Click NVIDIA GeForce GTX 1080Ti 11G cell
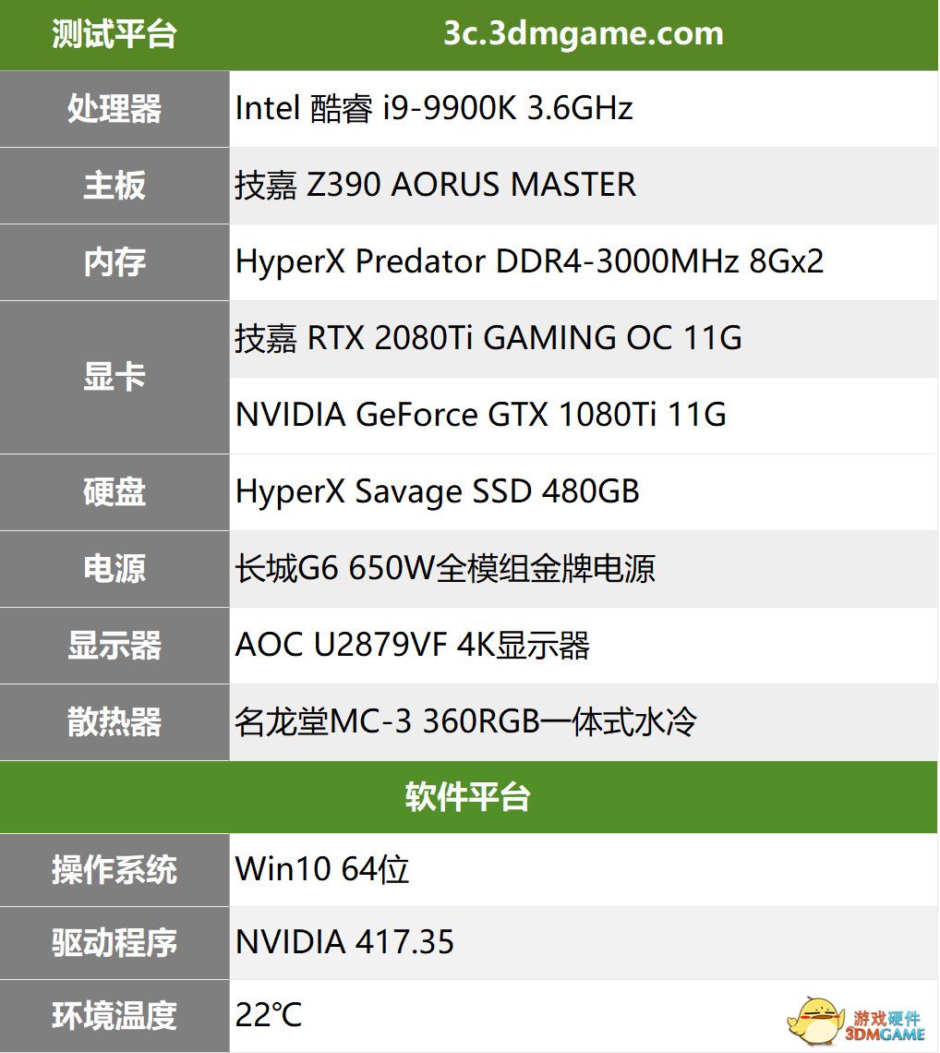 pos(584,415)
